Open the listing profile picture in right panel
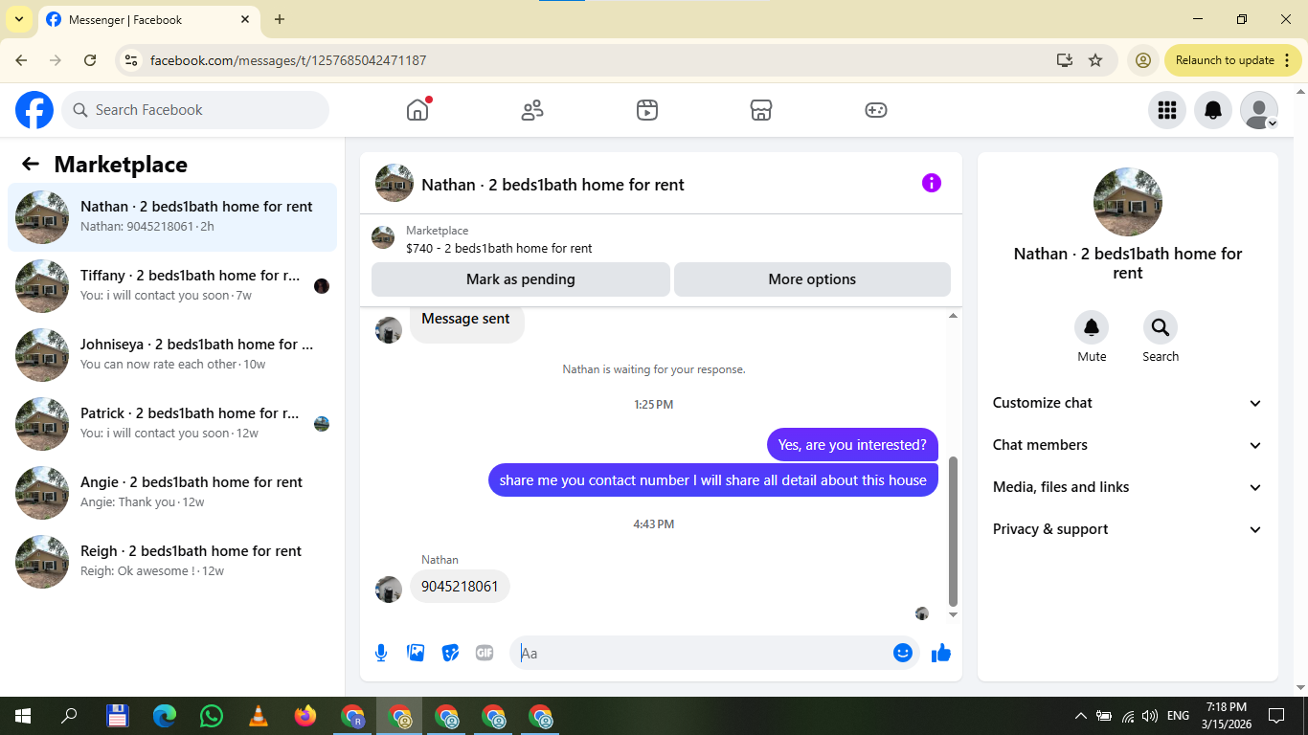This screenshot has width=1308, height=735. point(1128,202)
